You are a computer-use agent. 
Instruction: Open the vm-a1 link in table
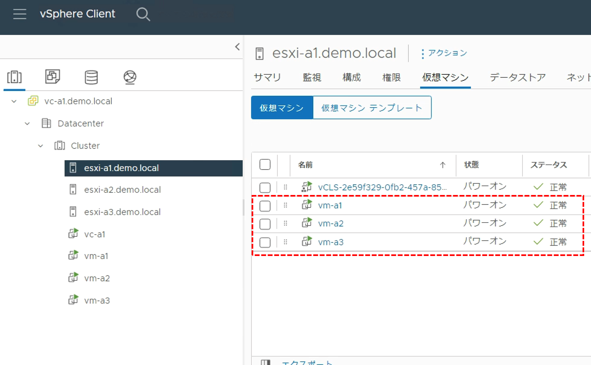click(330, 205)
